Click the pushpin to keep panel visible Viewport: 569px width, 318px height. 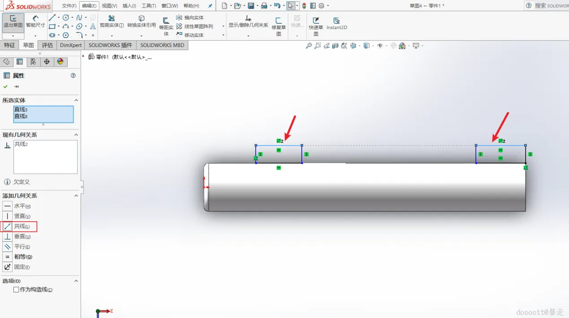point(17,86)
